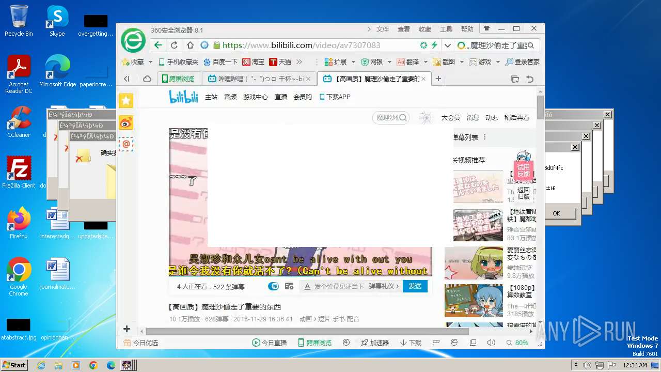Open the 文件 menu
This screenshot has height=372, width=661.
[x=383, y=29]
